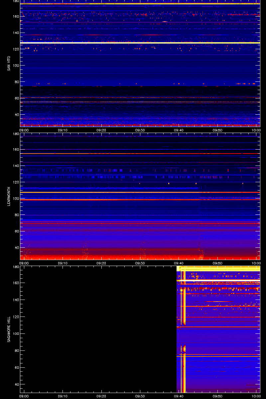This screenshot has height=399, width=266.
Task: Select the 80 frequency tick on San Vito
Action: pyautogui.click(x=17, y=82)
